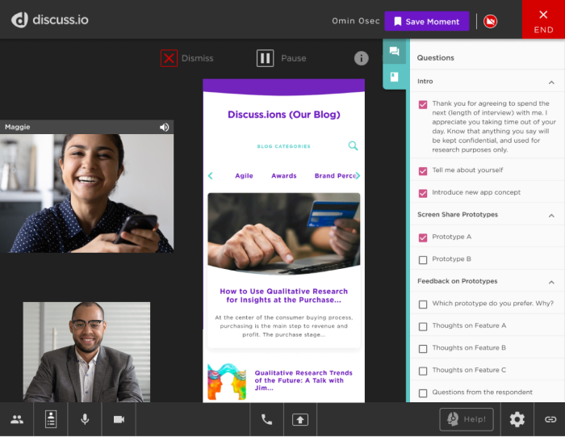Viewport: 565px width, 437px height.
Task: Check 'Which prototype do you prefer' box
Action: tap(423, 305)
